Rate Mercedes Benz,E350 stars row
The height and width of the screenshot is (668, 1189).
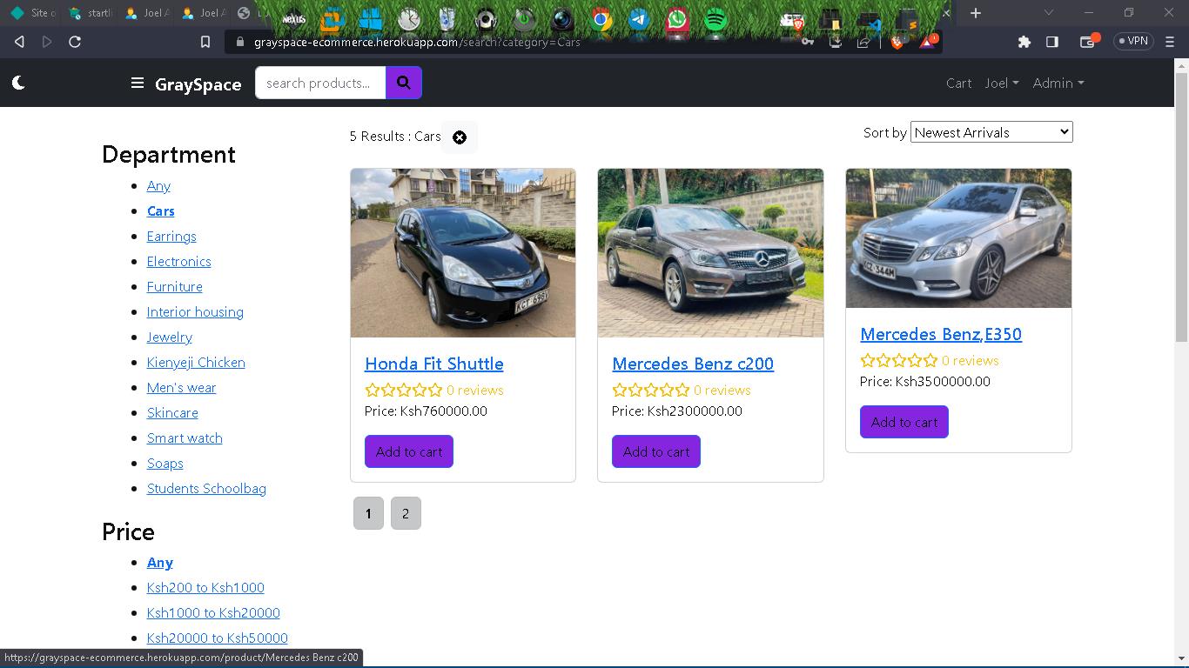[898, 361]
